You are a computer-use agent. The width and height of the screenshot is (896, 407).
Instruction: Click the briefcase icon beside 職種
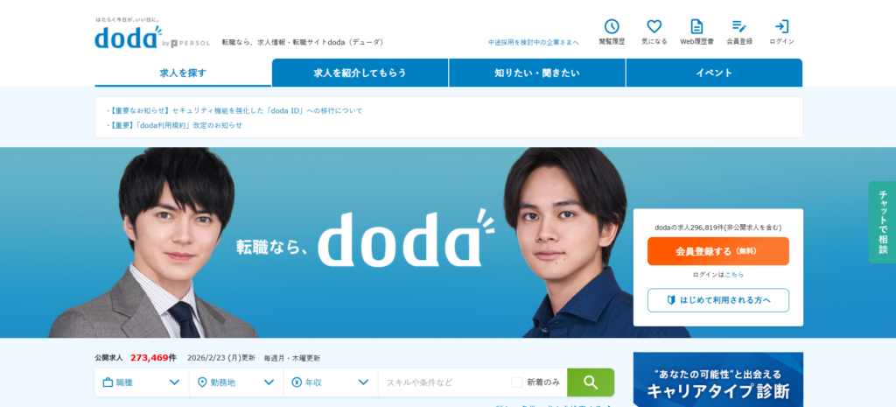108,382
